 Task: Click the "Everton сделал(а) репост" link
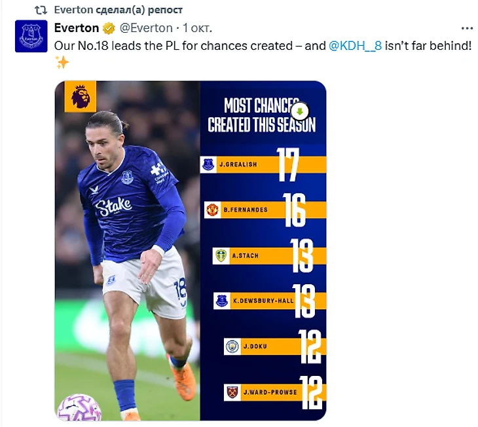pos(119,10)
